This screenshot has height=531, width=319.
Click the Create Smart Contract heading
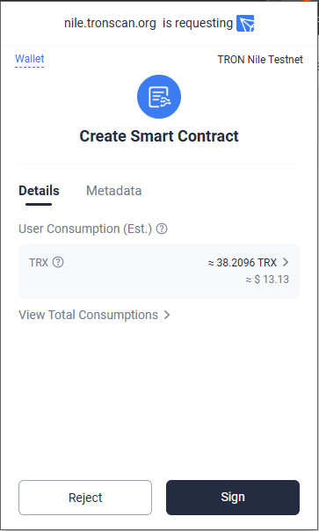(x=159, y=136)
